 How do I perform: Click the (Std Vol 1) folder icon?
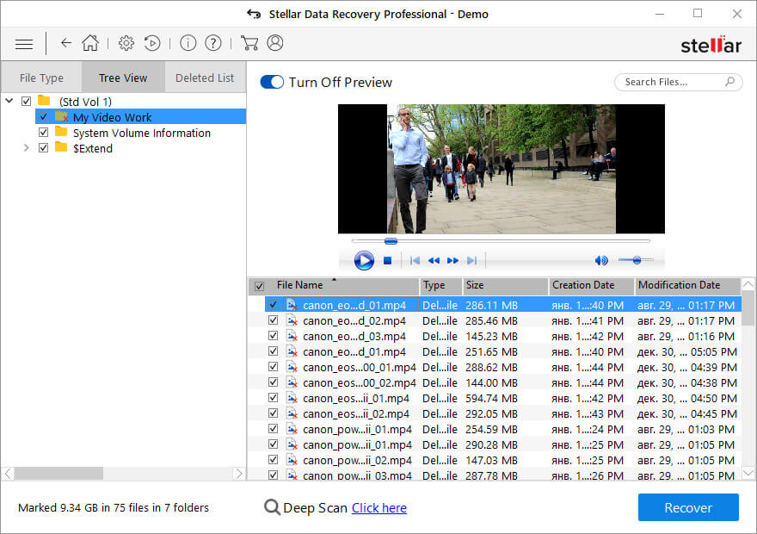pos(44,100)
